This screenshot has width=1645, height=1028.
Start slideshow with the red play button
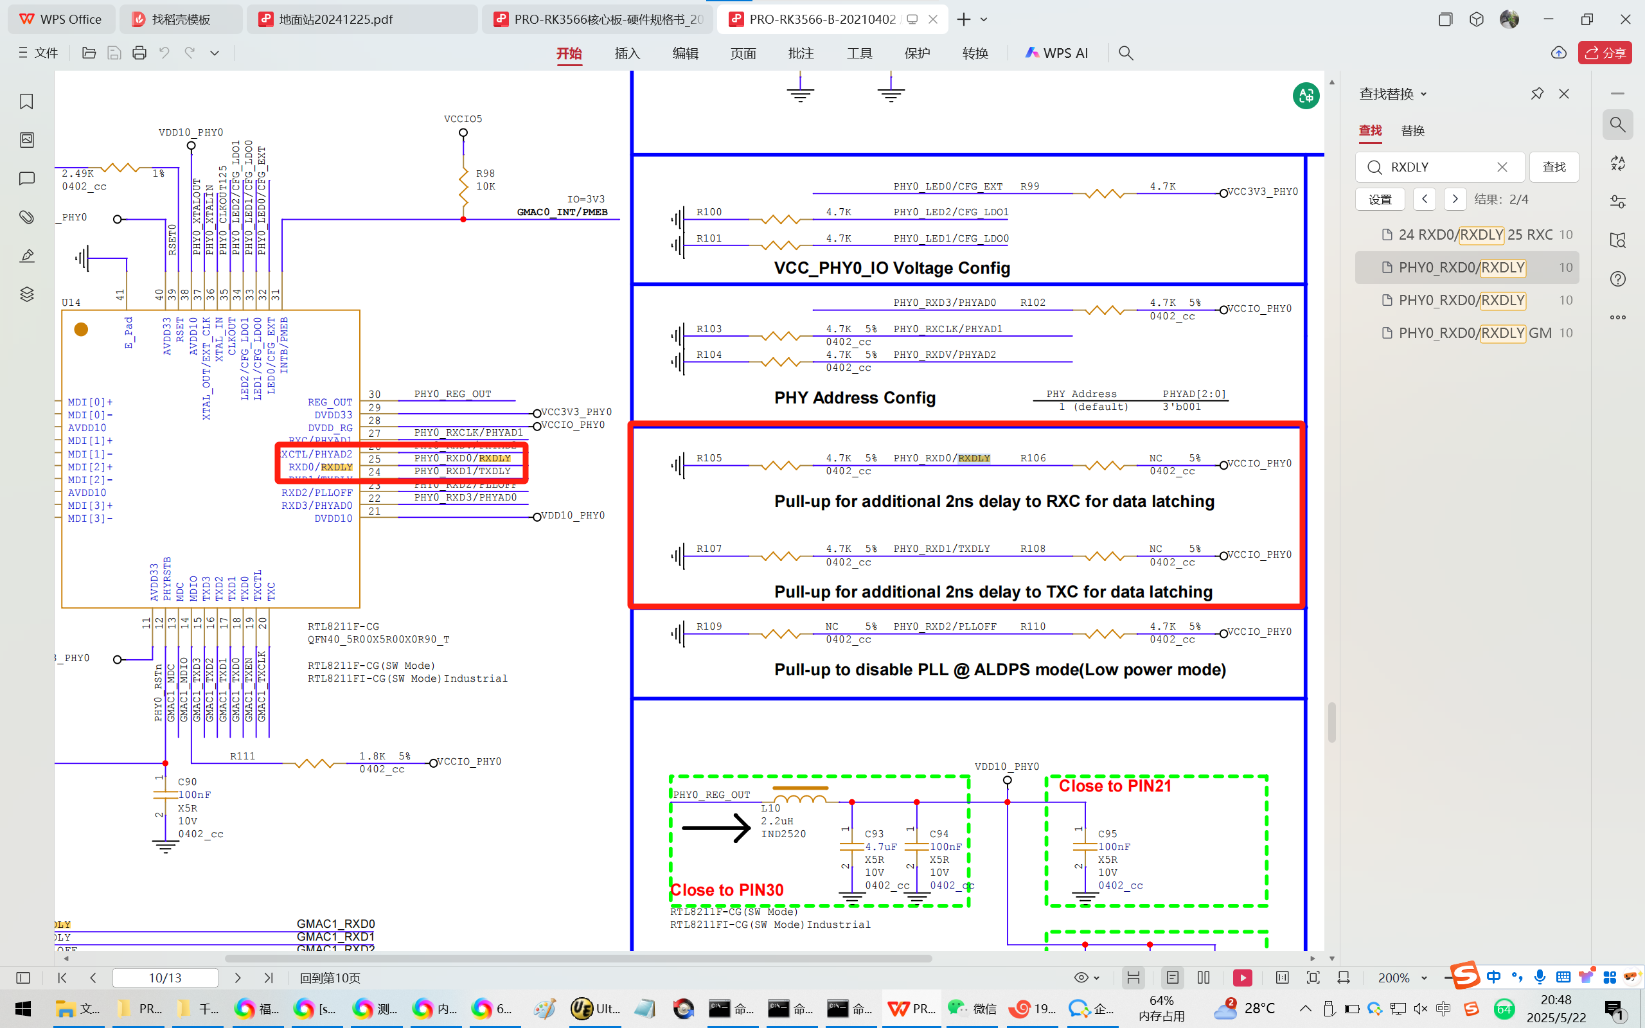pyautogui.click(x=1242, y=978)
